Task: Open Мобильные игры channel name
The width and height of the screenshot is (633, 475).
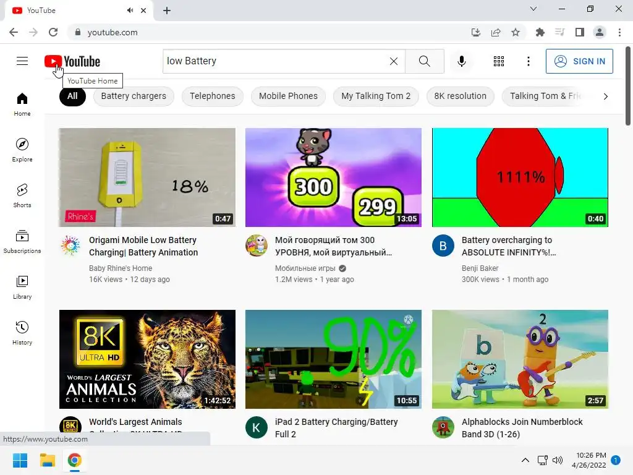Action: (305, 268)
